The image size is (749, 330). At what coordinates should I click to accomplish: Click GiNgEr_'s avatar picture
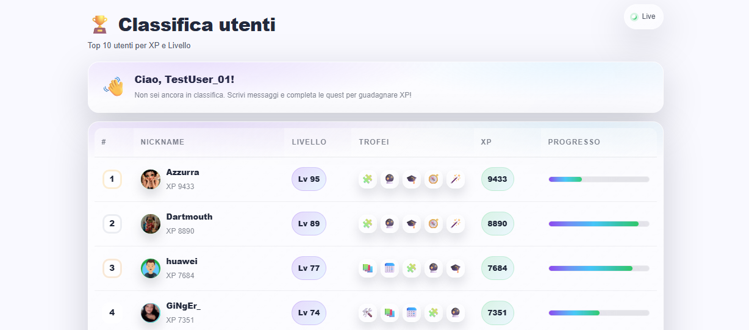[x=151, y=313]
